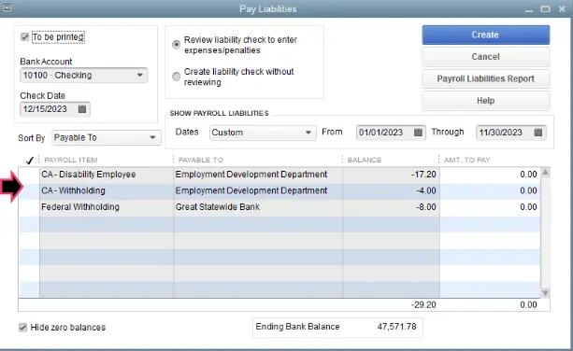Open the window system menu icon

(7, 8)
